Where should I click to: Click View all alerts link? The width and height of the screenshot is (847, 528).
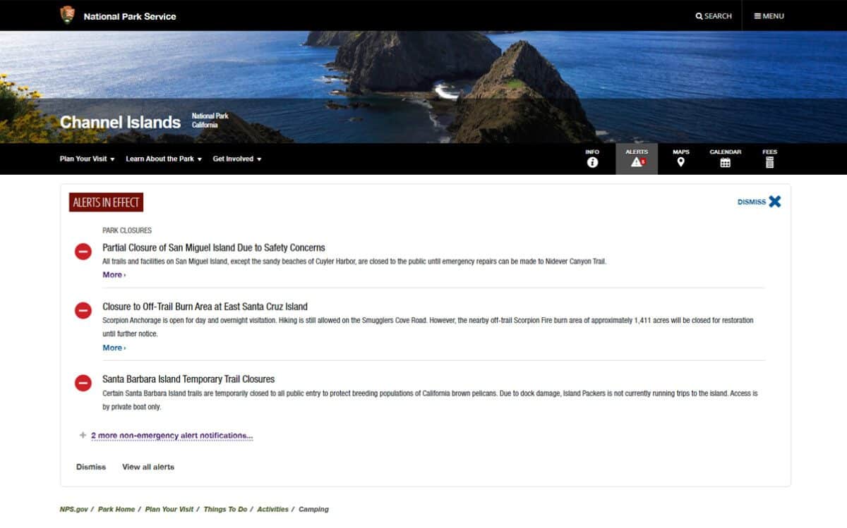tap(148, 467)
